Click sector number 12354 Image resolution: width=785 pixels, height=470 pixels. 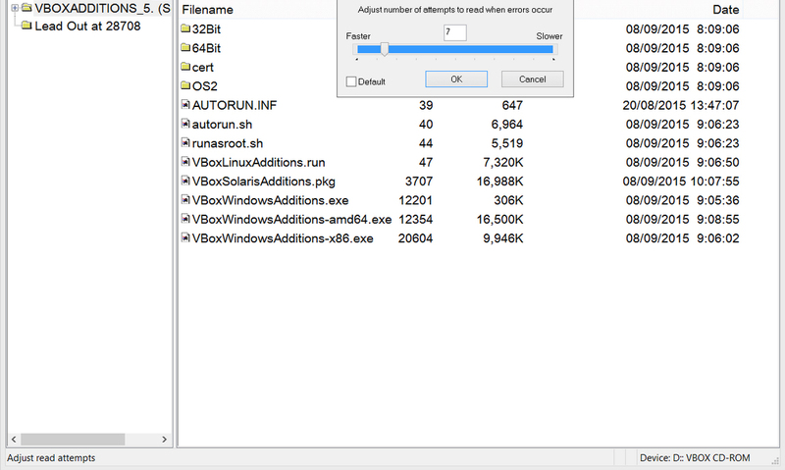click(x=415, y=219)
